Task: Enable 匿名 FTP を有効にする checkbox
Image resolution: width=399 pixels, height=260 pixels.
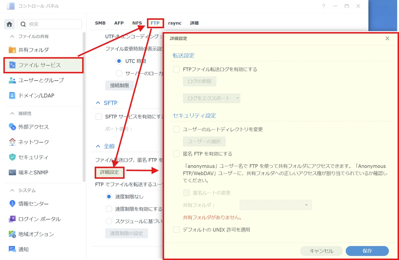Action: click(176, 154)
